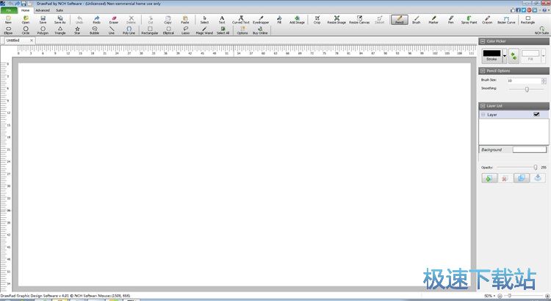The image size is (551, 301).
Task: Click the Buy Online button
Action: coord(260,31)
